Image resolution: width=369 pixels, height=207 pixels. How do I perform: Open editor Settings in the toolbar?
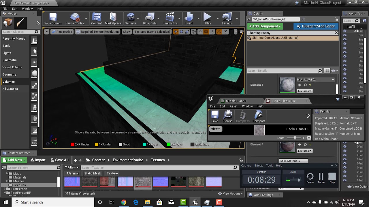(x=131, y=19)
